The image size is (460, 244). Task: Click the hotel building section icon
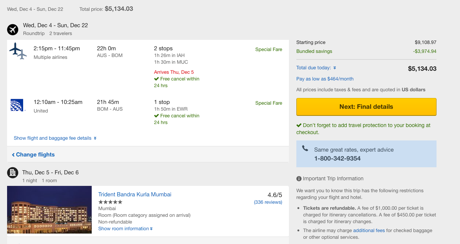[x=13, y=172]
